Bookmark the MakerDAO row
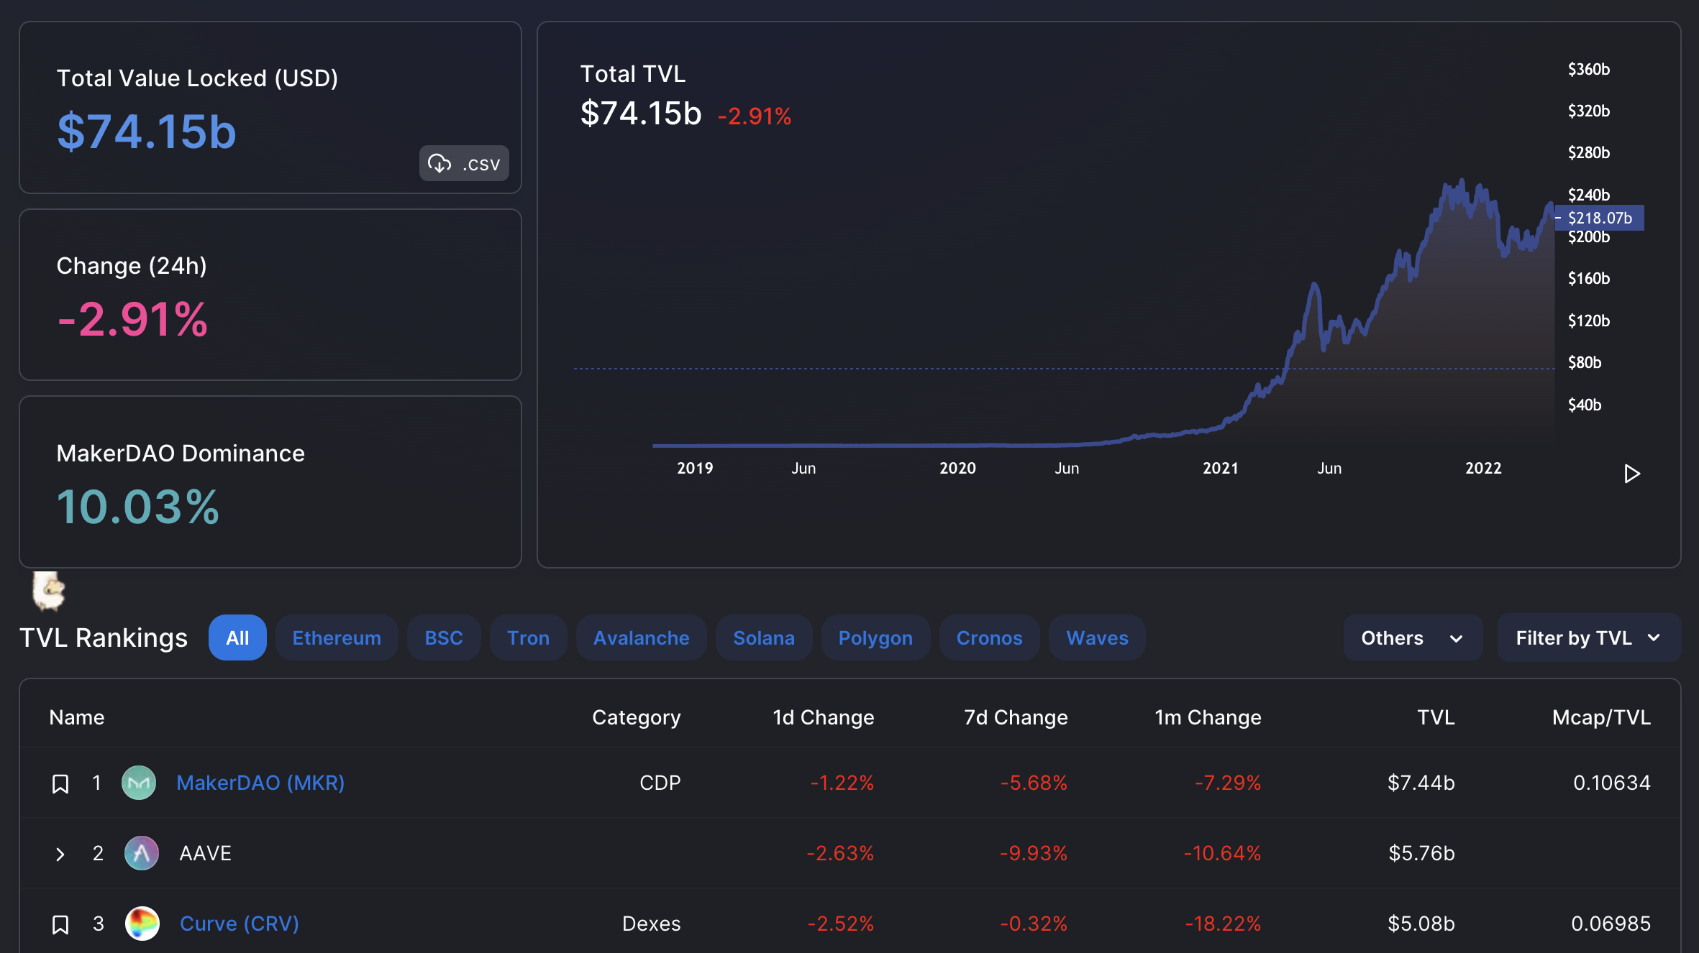 (60, 783)
